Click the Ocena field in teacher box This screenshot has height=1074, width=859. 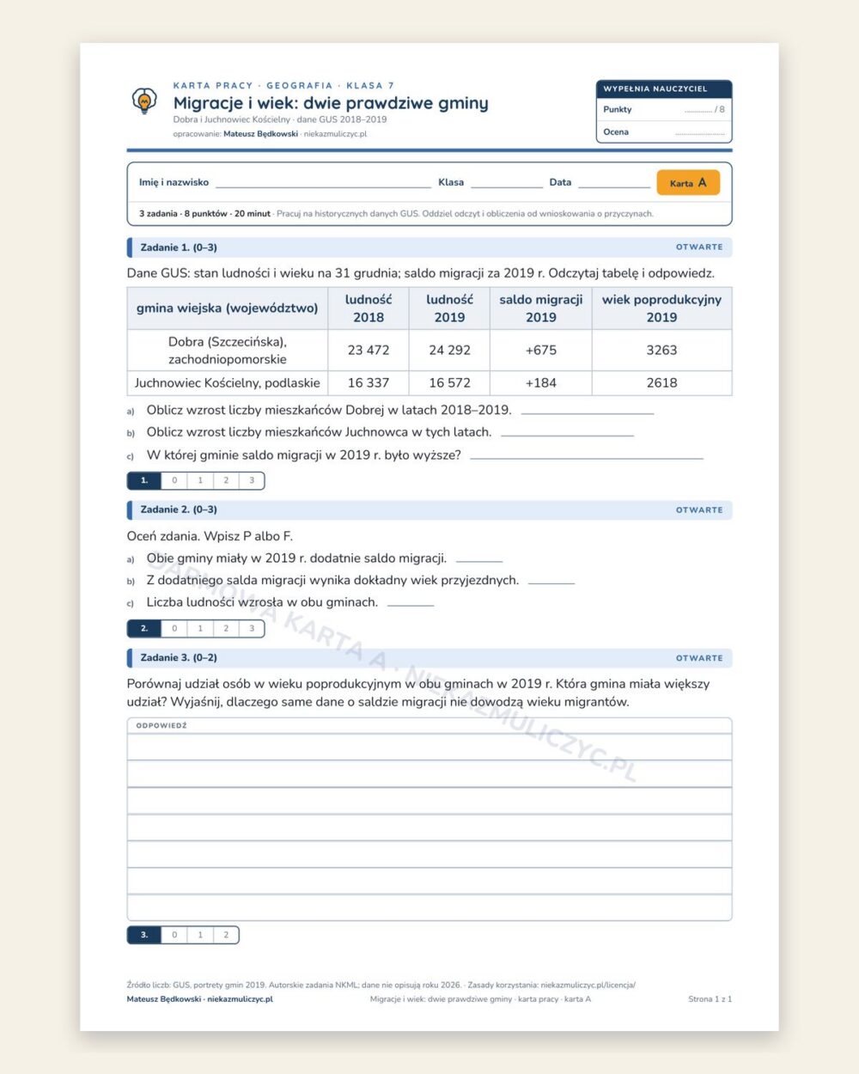tap(664, 132)
